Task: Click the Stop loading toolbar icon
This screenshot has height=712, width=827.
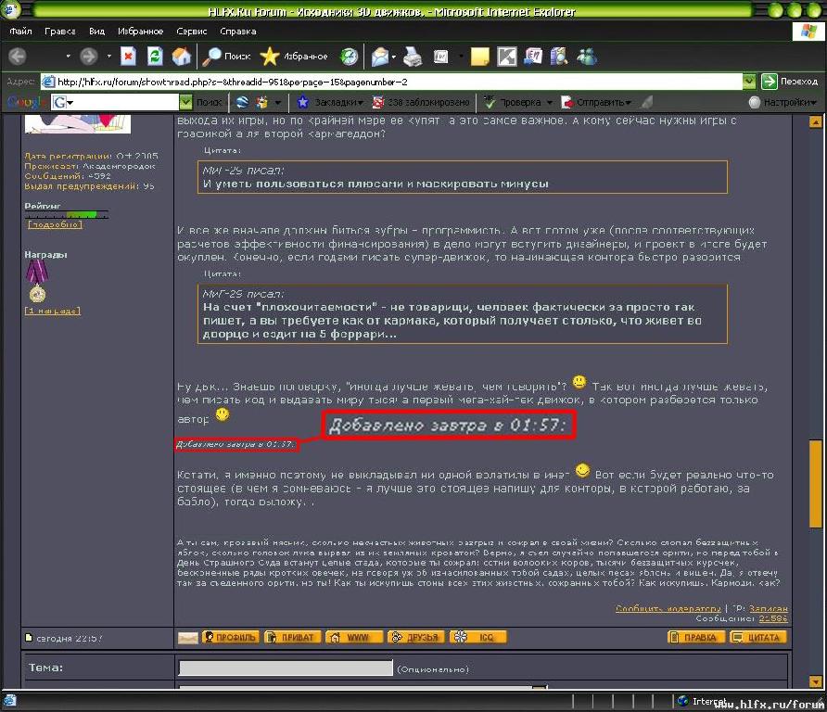Action: 128,57
